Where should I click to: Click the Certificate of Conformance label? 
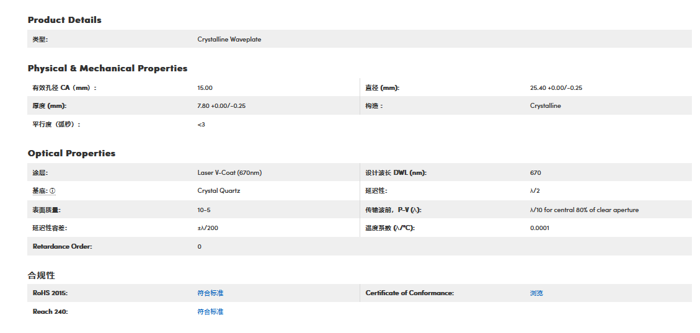[x=409, y=293]
